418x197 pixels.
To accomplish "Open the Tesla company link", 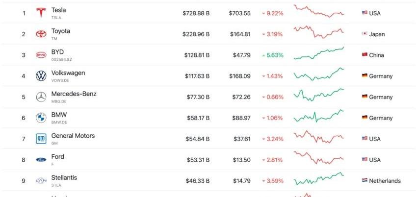I will [x=59, y=10].
